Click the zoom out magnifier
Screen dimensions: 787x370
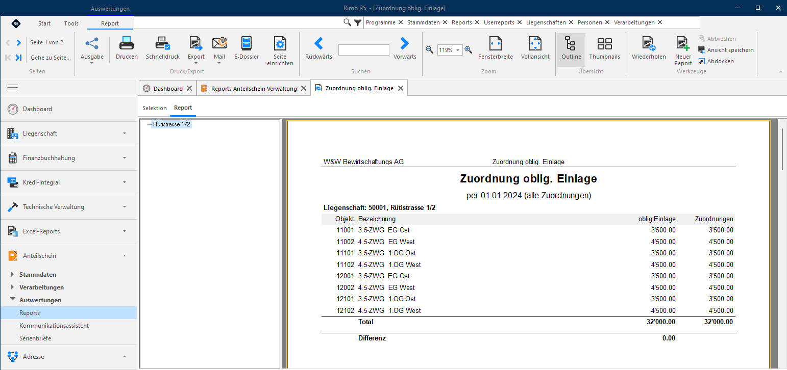[x=429, y=50]
